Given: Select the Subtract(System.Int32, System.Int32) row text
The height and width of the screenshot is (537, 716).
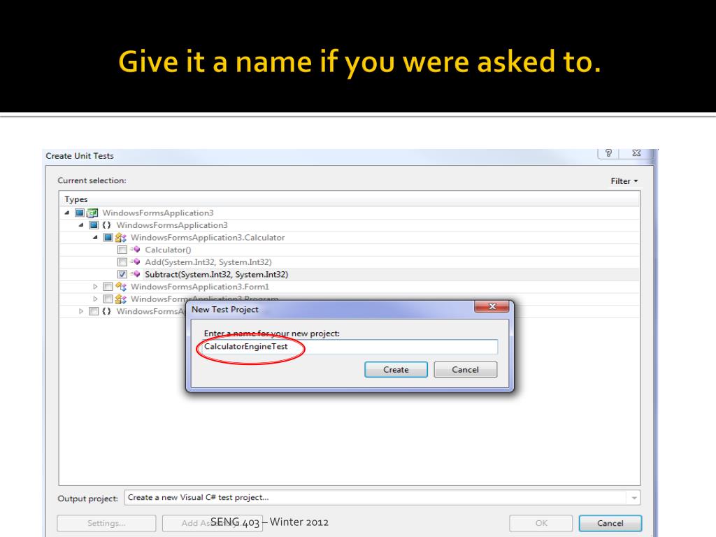Looking at the screenshot, I should [217, 274].
